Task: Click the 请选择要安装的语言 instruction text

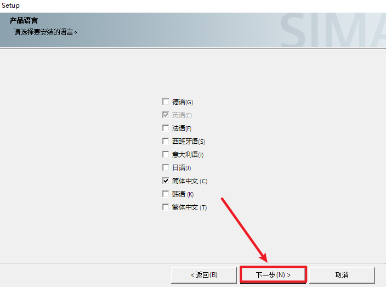Action: pos(46,32)
